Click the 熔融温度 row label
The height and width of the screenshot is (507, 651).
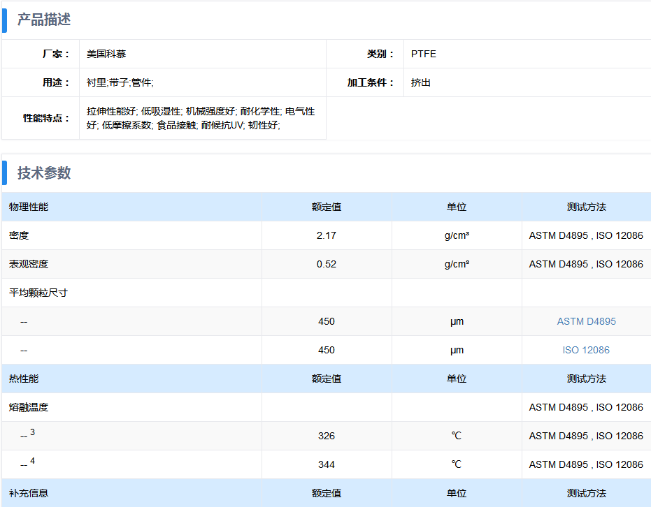(x=29, y=407)
